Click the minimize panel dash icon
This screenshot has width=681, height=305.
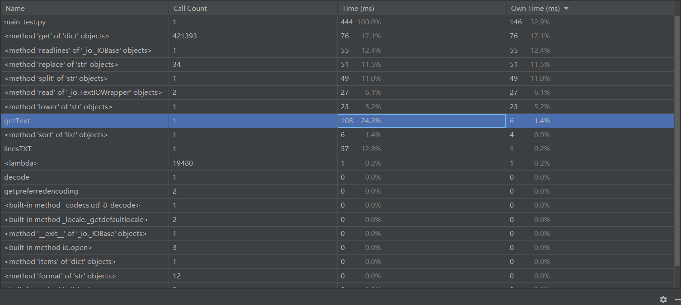click(x=678, y=300)
